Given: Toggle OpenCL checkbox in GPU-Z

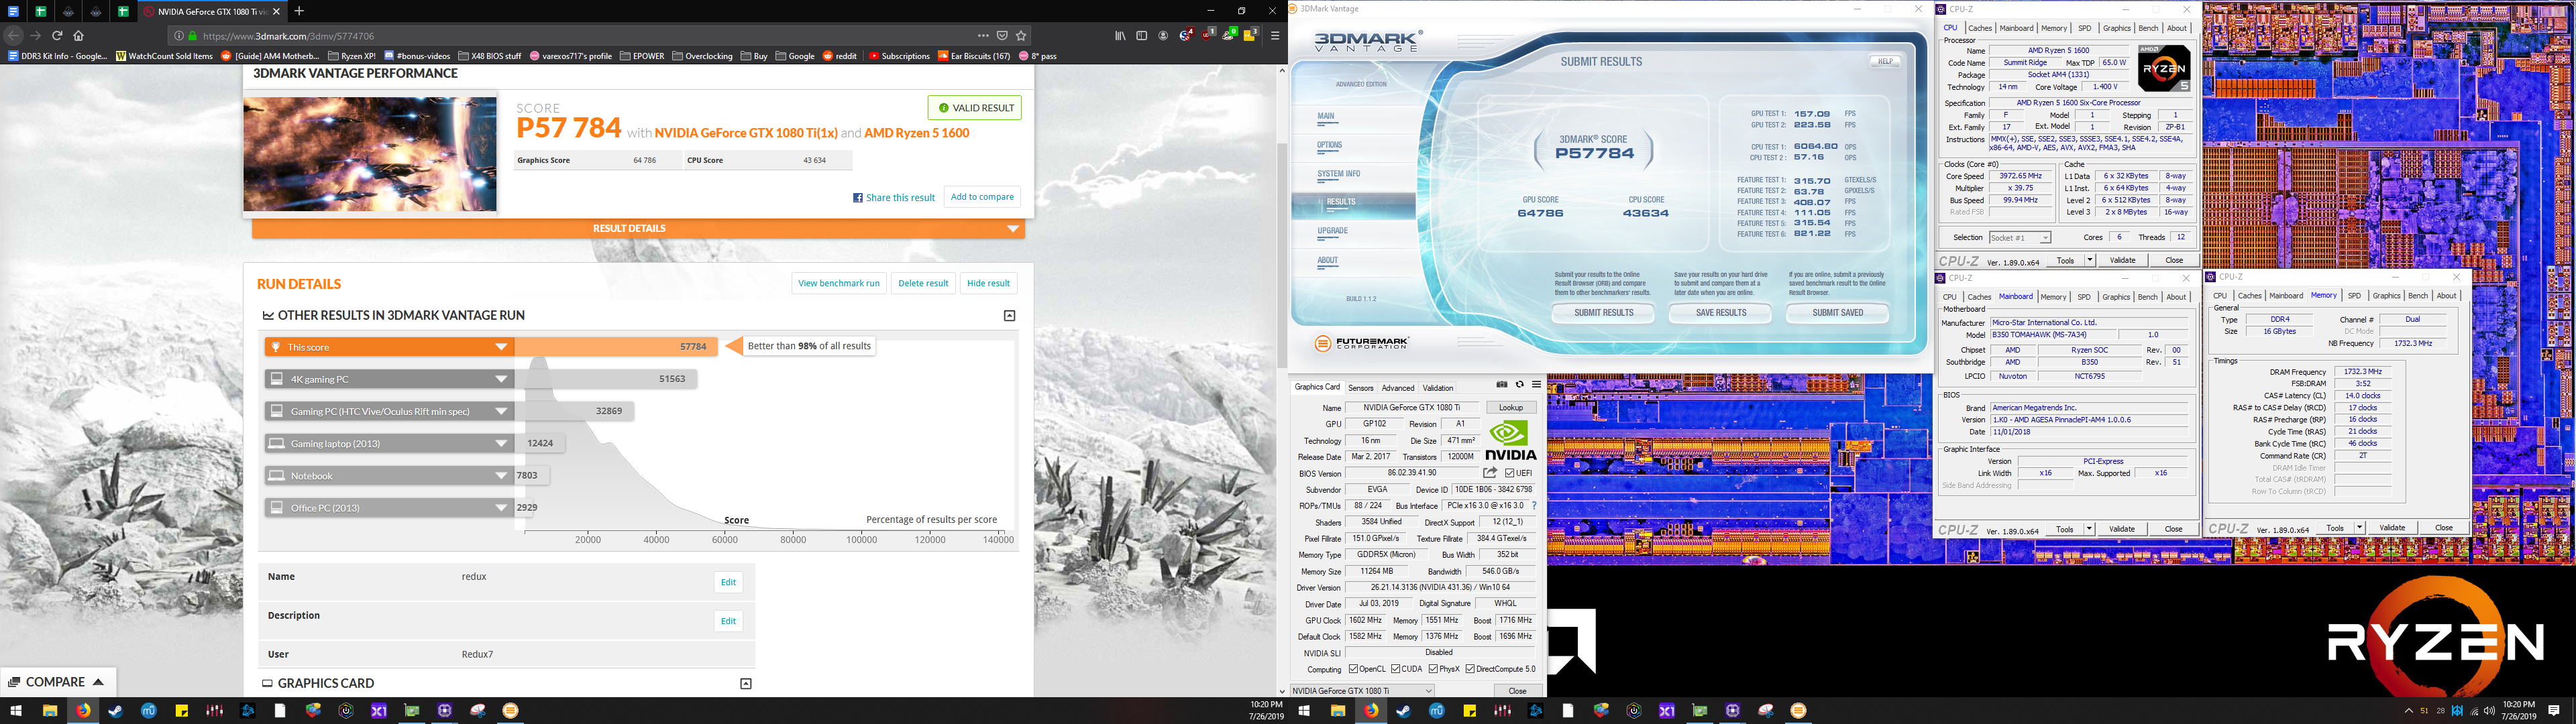Looking at the screenshot, I should point(1353,669).
